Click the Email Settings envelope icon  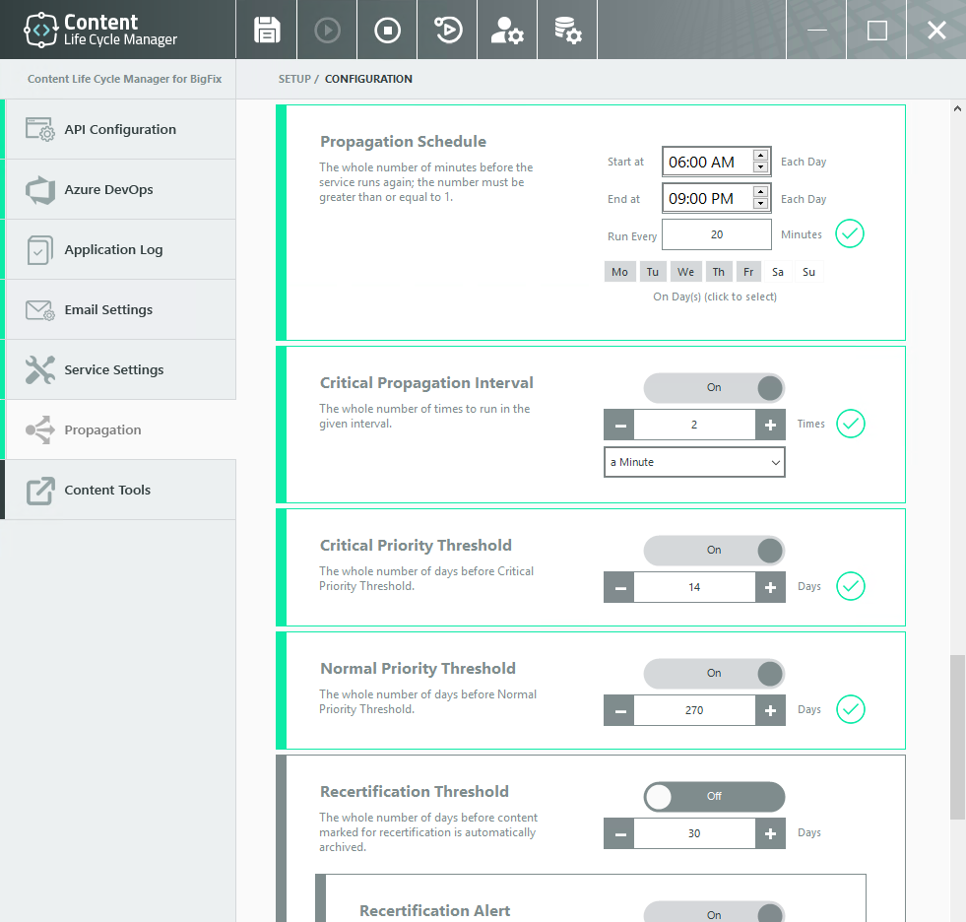[x=40, y=310]
